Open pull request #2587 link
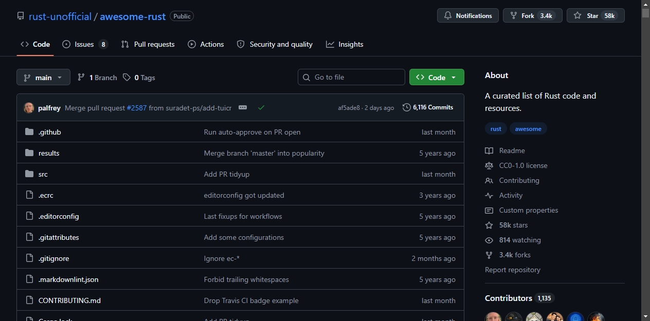 pyautogui.click(x=137, y=108)
